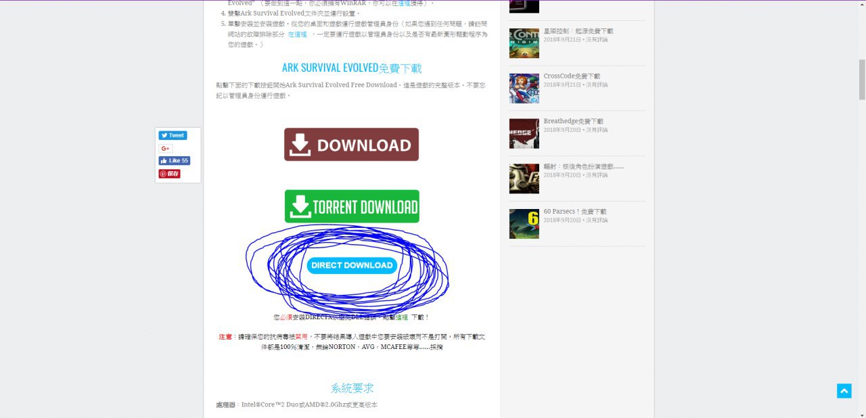This screenshot has width=866, height=418.
Task: Click the red DOWNLOAD button
Action: [351, 145]
